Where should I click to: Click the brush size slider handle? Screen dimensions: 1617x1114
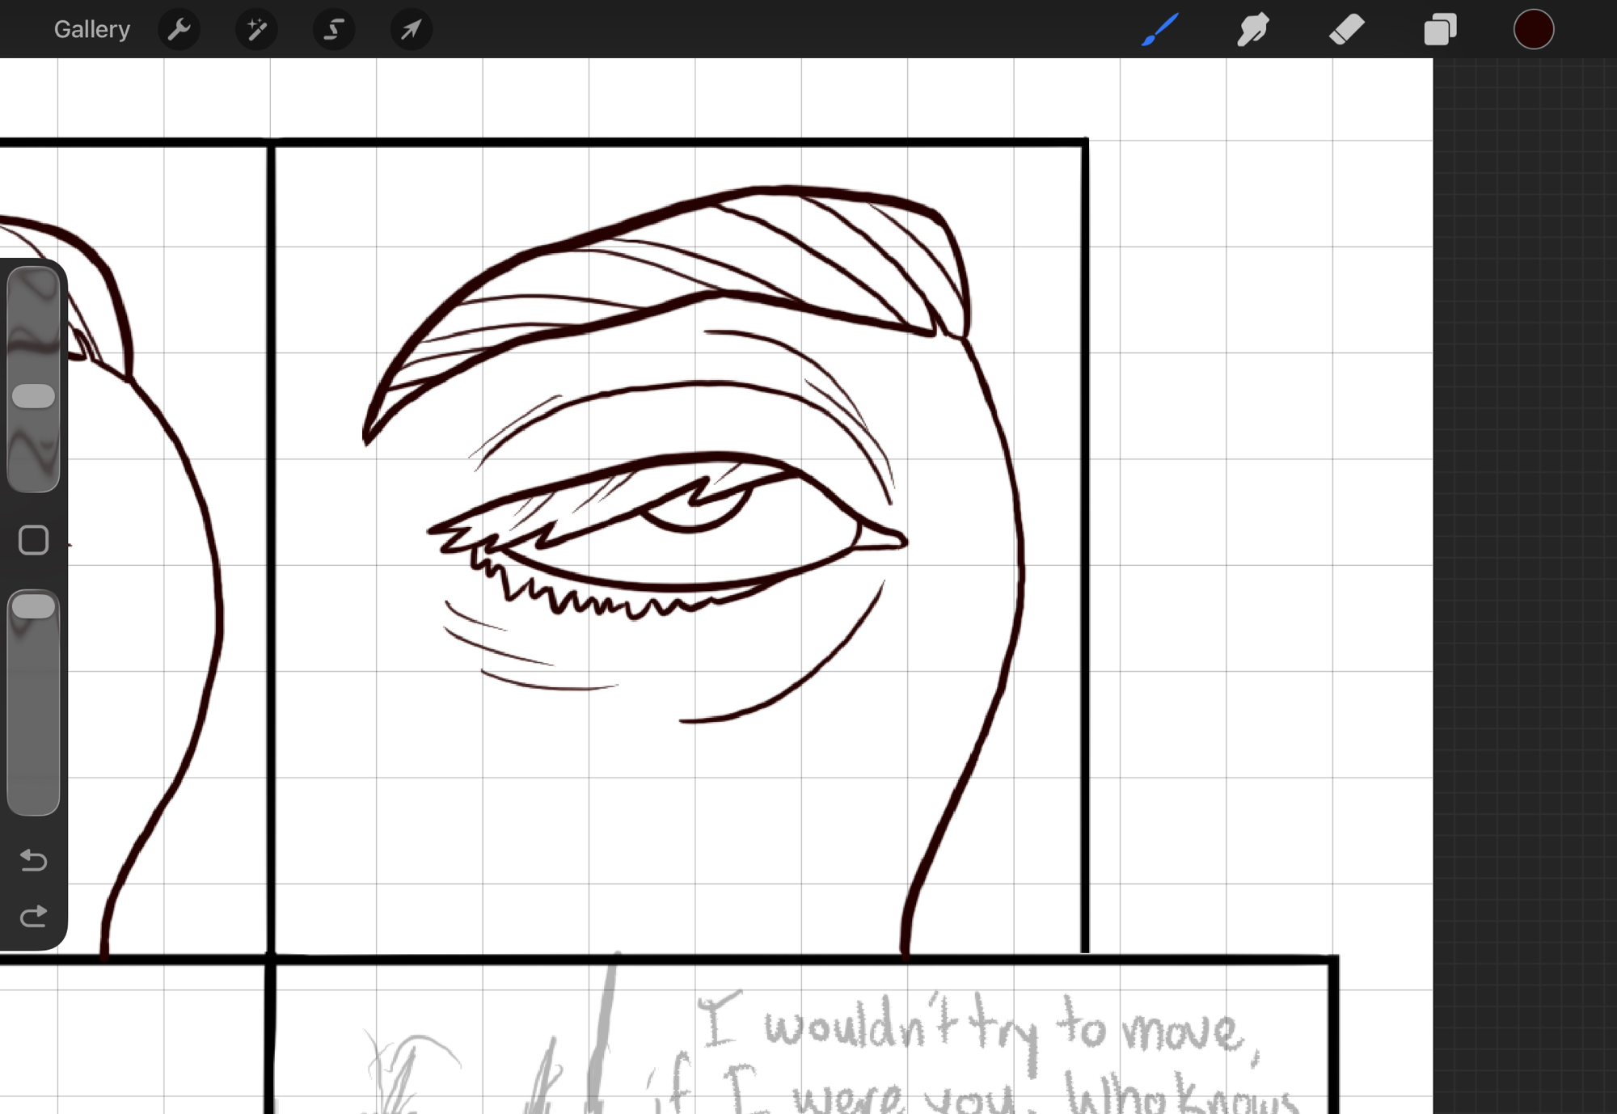(33, 396)
